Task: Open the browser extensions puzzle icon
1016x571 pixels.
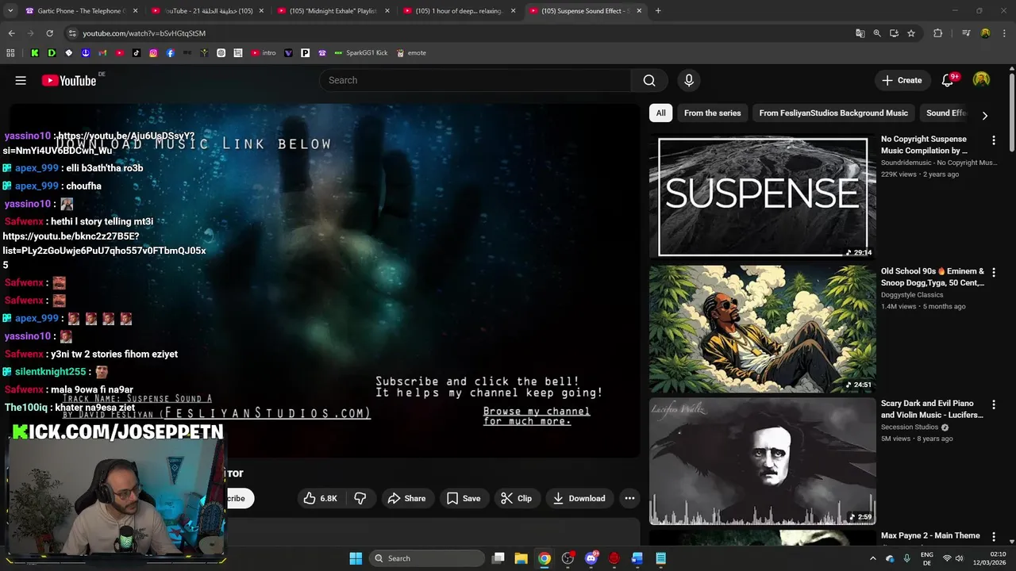Action: [938, 33]
